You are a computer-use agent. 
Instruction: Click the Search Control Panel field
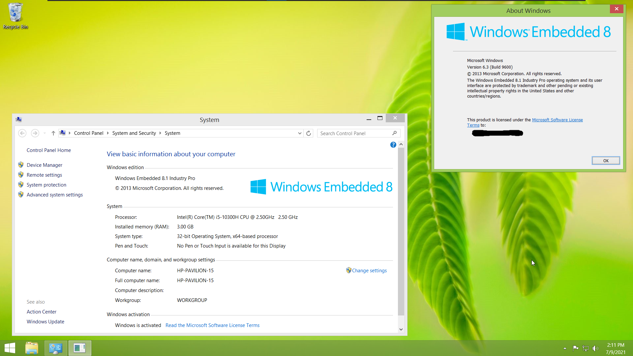click(x=354, y=133)
